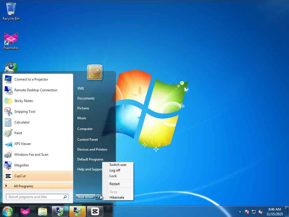Open the XPS Viewer icon
The width and height of the screenshot is (289, 217).
tap(8, 144)
